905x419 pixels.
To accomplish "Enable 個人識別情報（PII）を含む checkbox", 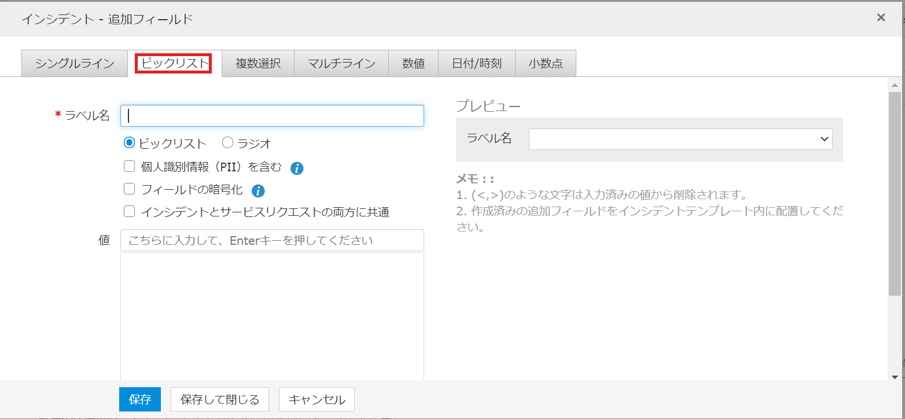I will (x=130, y=167).
